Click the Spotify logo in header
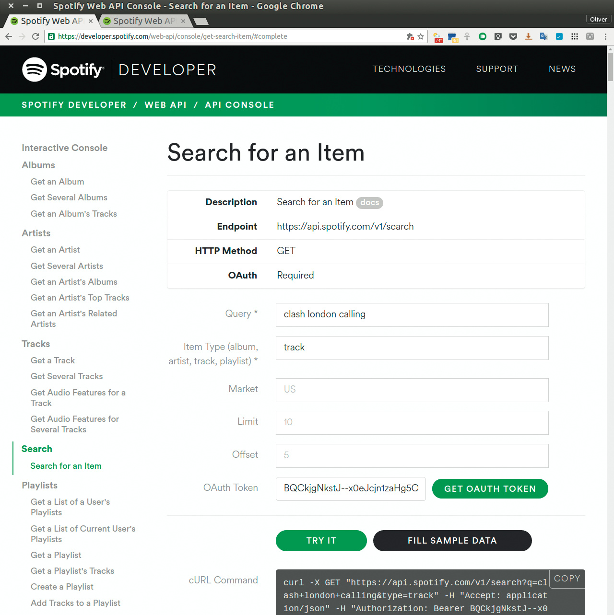 [63, 70]
